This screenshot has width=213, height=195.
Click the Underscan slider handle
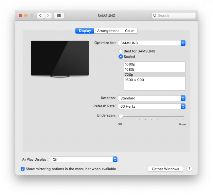click(121, 117)
